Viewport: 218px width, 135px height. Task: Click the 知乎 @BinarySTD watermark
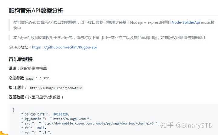pyautogui.click(x=186, y=125)
